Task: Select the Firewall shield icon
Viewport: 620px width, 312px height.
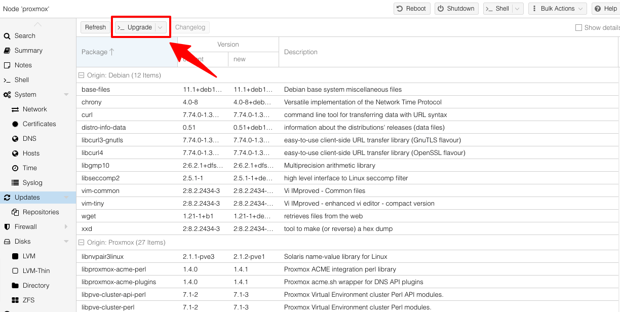Action: point(7,227)
